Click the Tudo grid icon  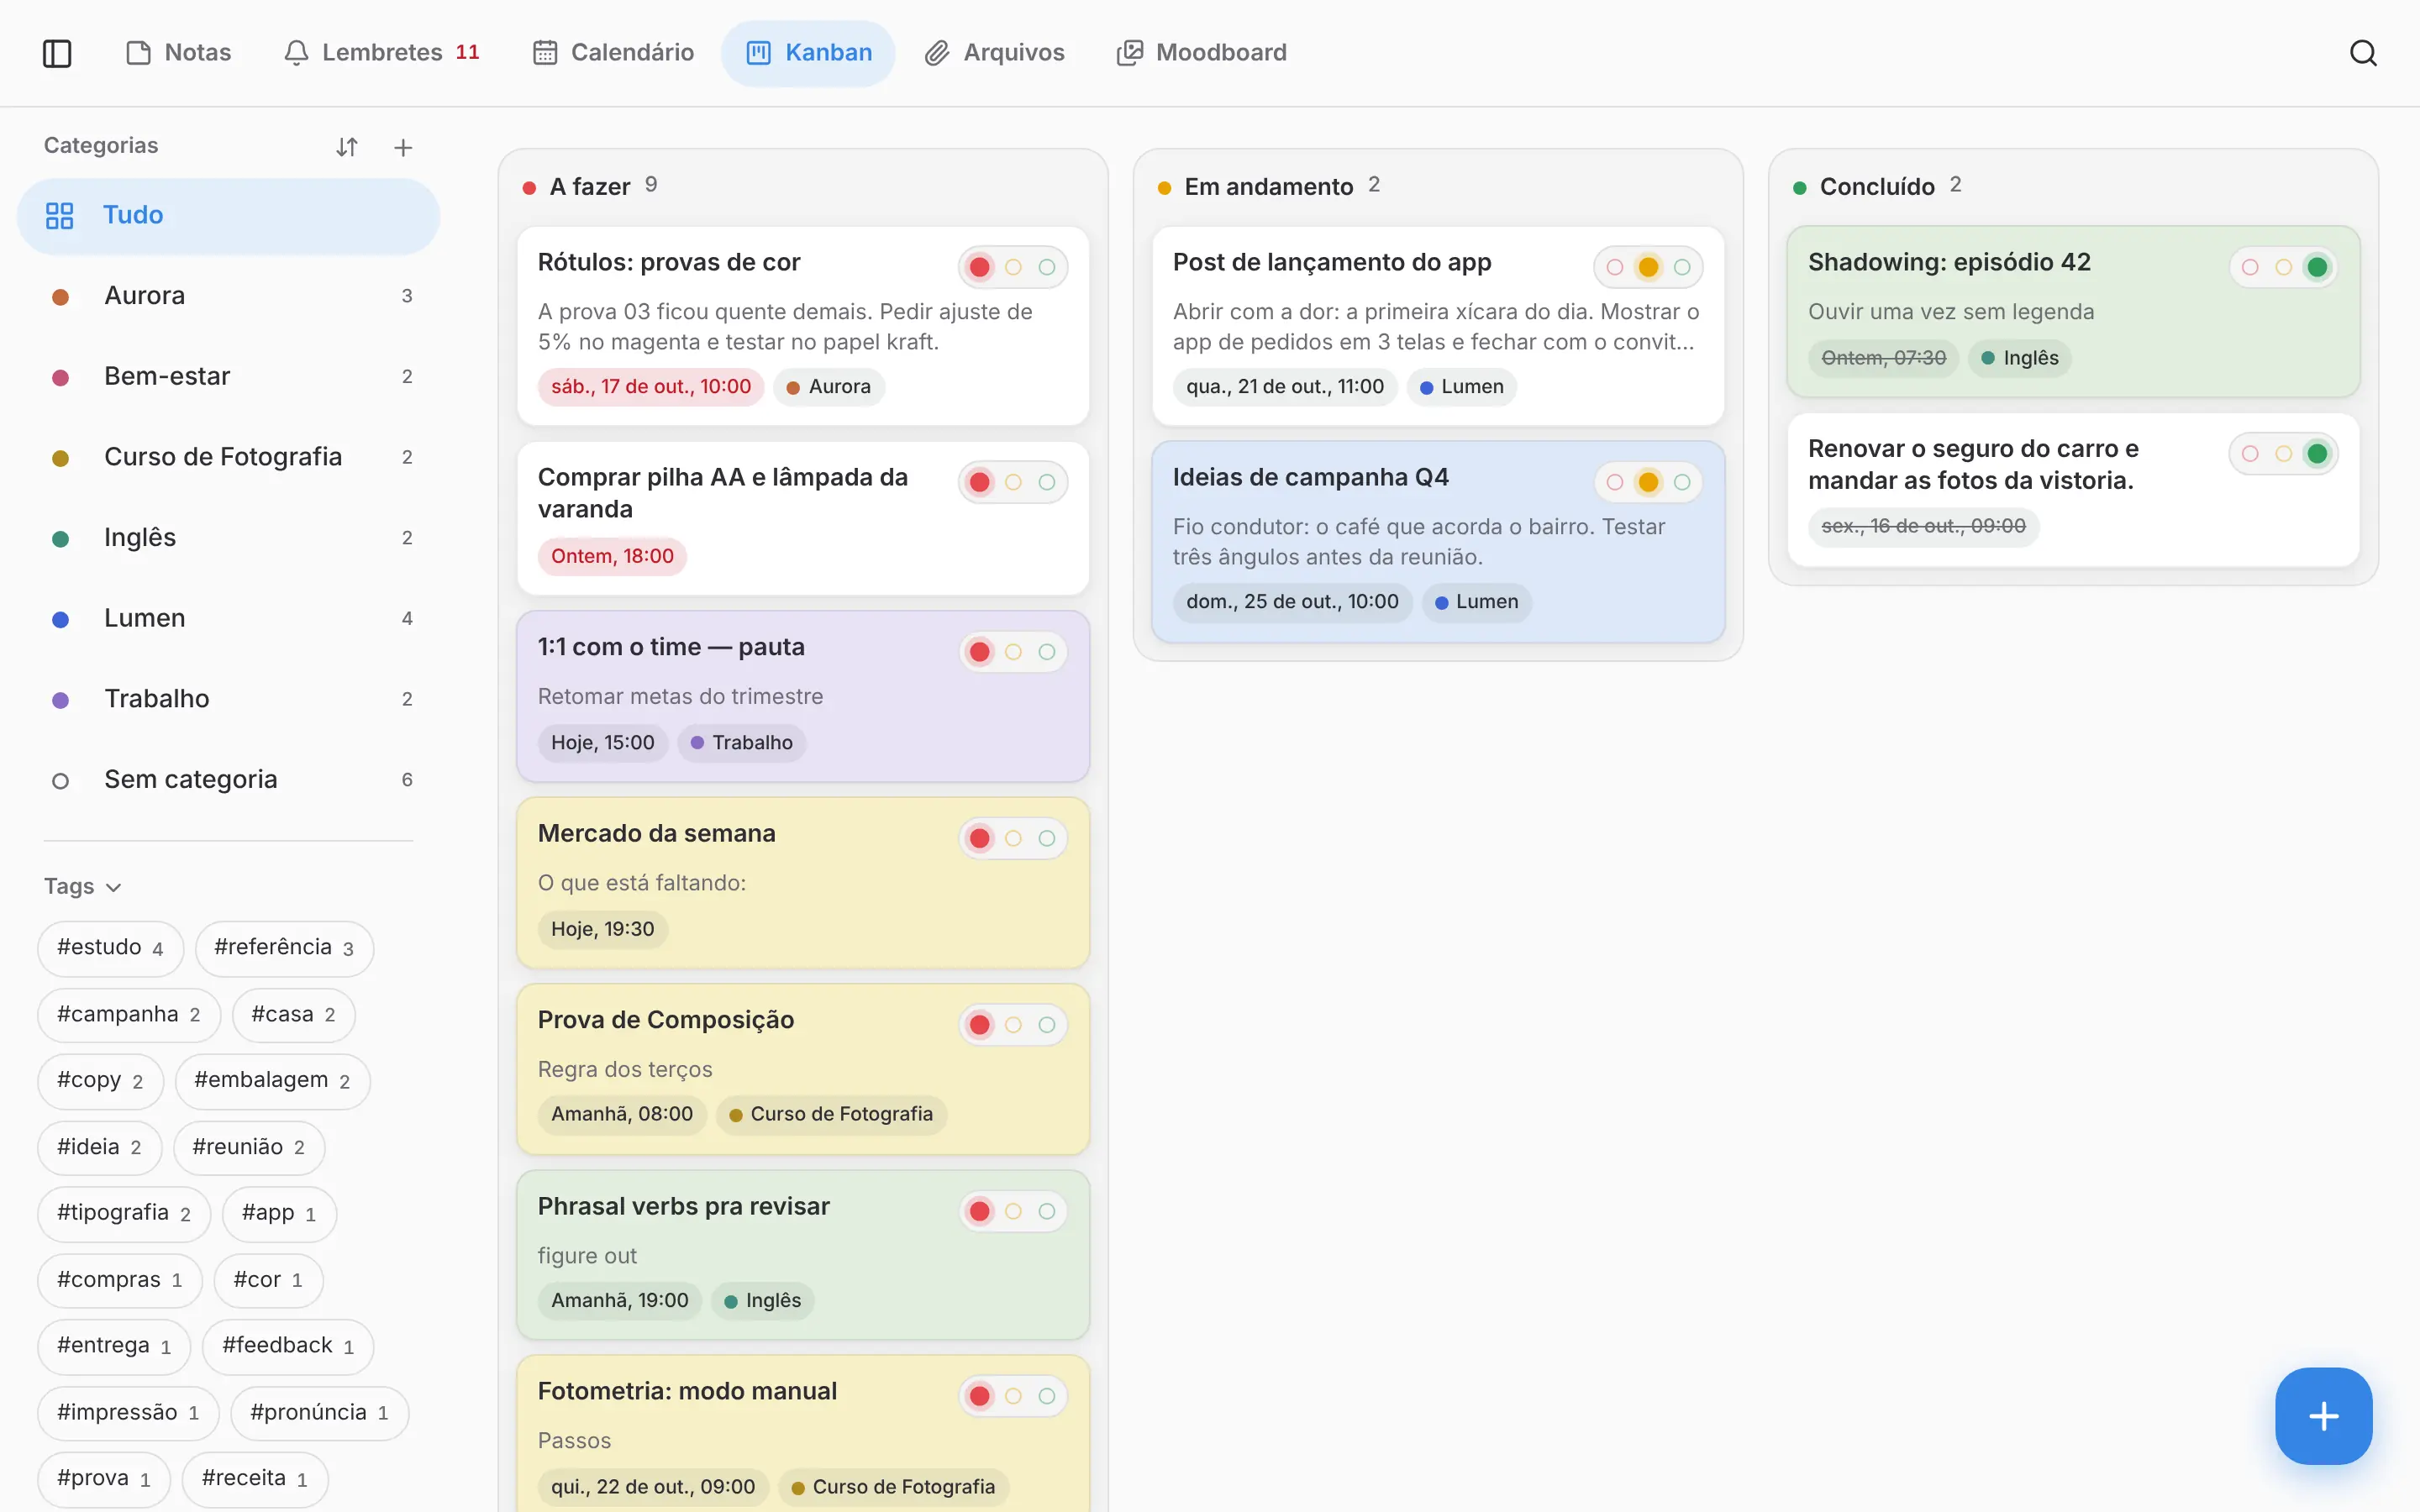click(60, 215)
